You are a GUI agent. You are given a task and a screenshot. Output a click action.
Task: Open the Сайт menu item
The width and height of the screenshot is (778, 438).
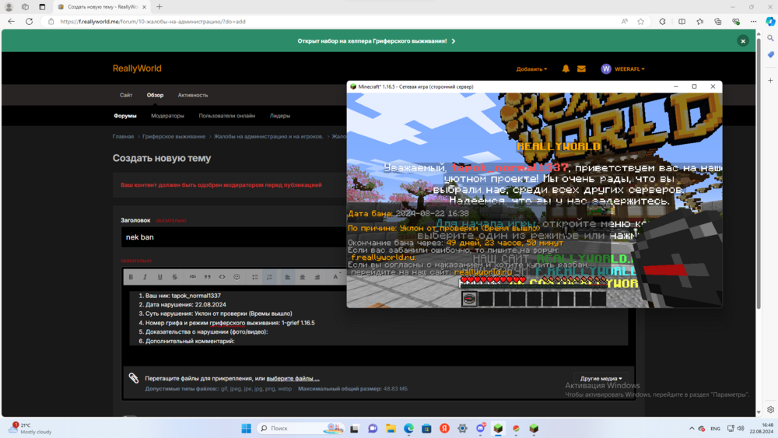pyautogui.click(x=126, y=95)
